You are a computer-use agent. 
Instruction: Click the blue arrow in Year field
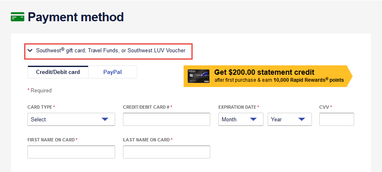302,119
